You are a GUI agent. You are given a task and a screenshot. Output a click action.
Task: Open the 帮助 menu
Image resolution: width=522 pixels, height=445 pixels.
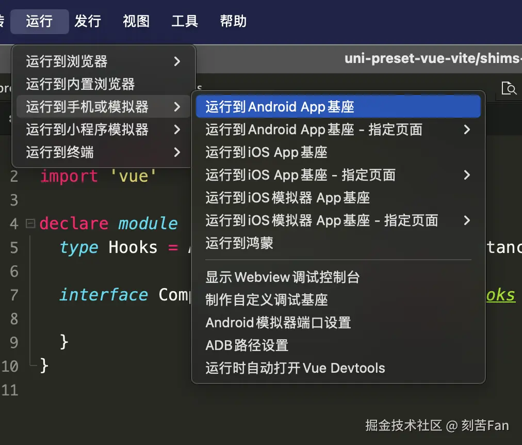232,21
